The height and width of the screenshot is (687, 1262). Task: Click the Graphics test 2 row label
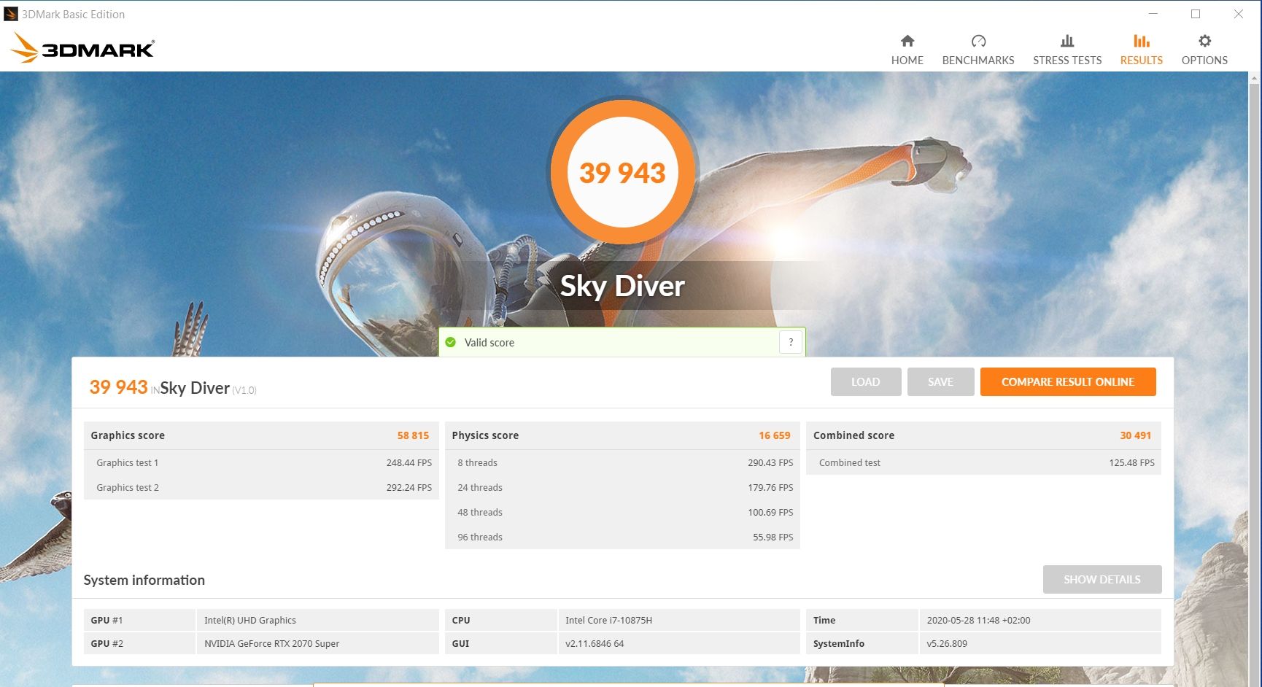(x=128, y=488)
